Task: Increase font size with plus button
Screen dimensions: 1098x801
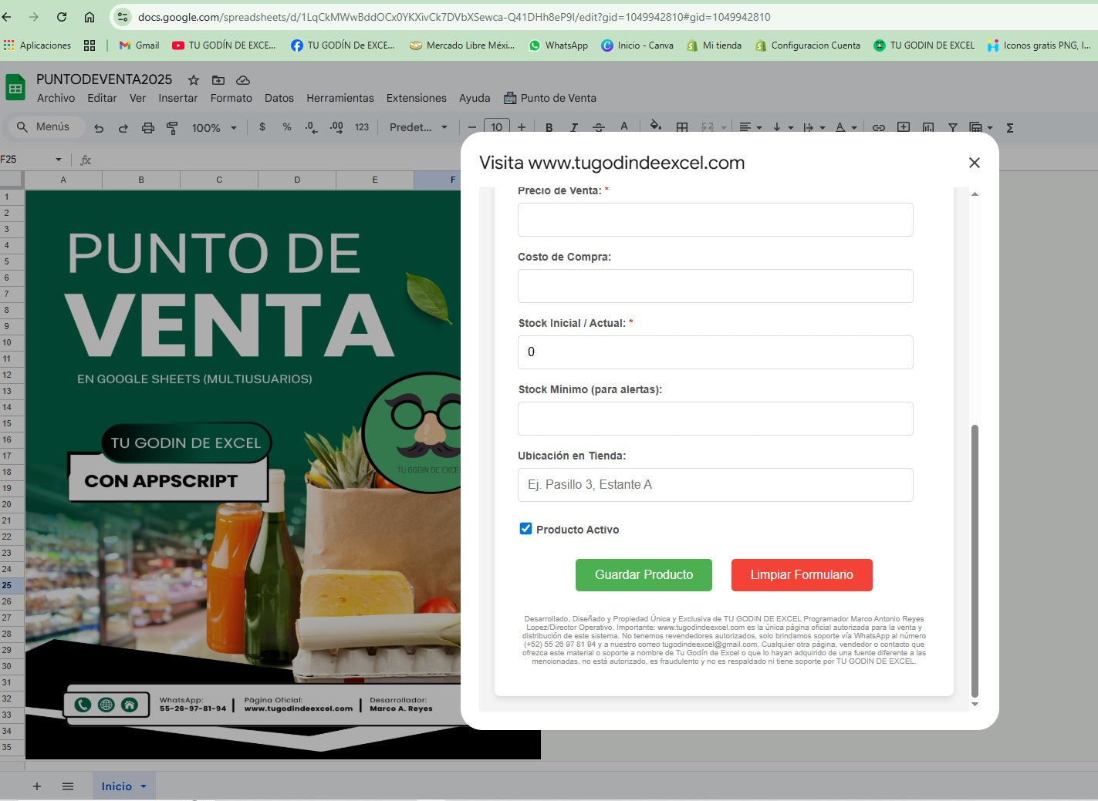Action: [x=522, y=127]
